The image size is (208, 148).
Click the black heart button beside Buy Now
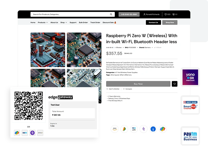click(x=174, y=84)
